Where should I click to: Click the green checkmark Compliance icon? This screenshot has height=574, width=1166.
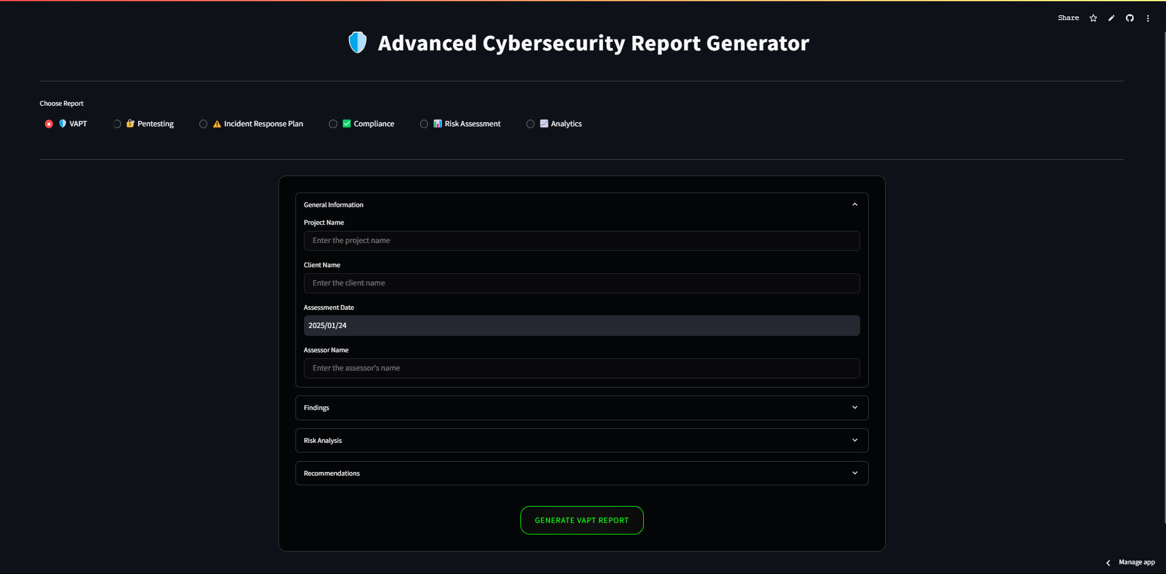(347, 124)
